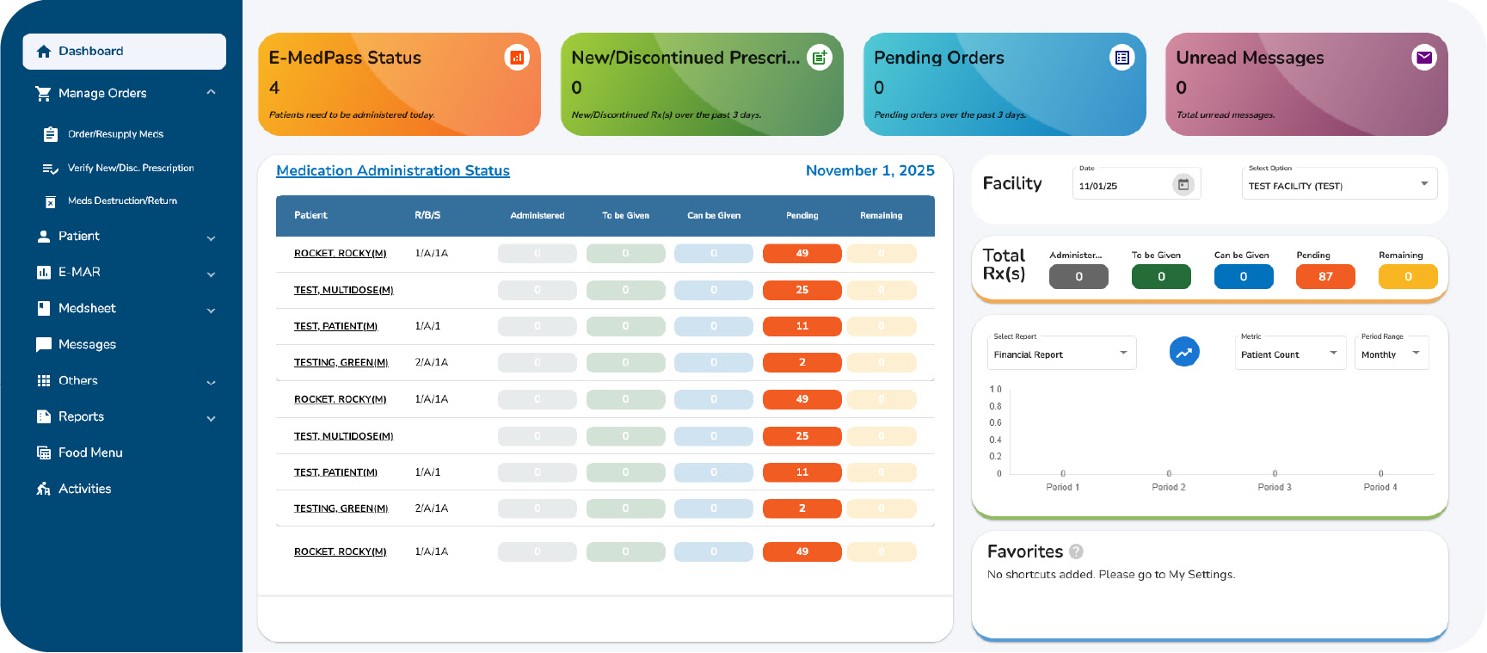Click the Unread Messages envelope icon

point(1424,58)
